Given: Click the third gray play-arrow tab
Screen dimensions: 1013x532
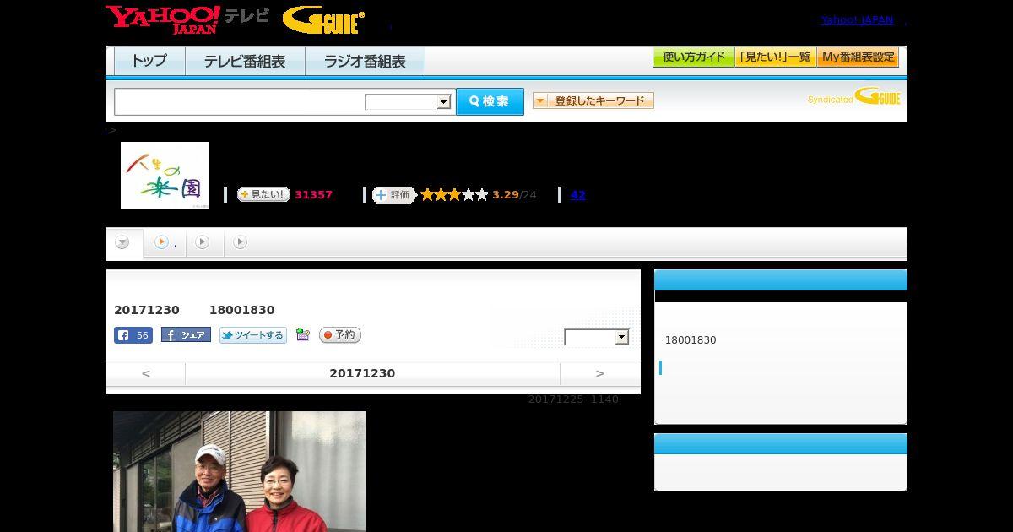Looking at the screenshot, I should 241,242.
